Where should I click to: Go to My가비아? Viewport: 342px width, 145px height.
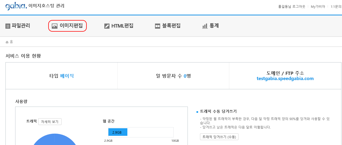point(318,6)
